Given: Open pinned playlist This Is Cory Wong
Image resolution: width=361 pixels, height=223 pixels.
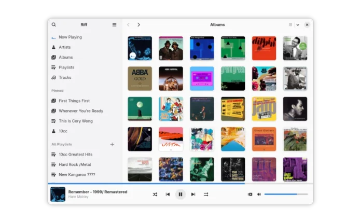Looking at the screenshot, I should 84,121.
